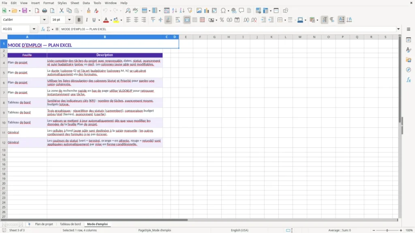This screenshot has height=233, width=415.
Task: Insert a hyperlink via globe icon
Action: [x=234, y=11]
